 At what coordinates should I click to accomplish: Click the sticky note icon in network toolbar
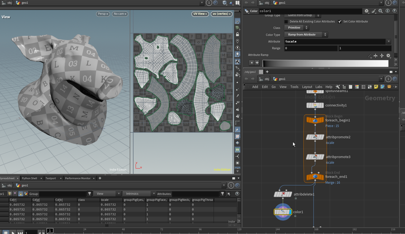pos(376,87)
